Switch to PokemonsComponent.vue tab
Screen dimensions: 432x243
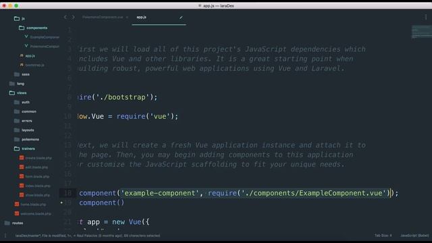pyautogui.click(x=103, y=17)
